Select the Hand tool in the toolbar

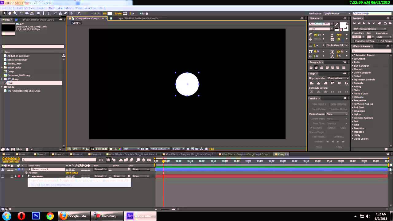10,13
